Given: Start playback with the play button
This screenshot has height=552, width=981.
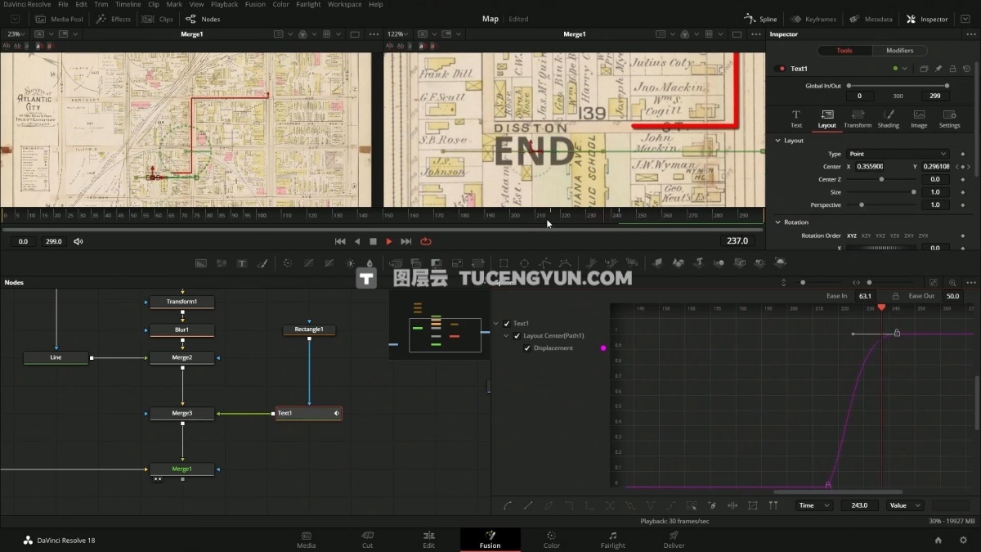Looking at the screenshot, I should [389, 241].
